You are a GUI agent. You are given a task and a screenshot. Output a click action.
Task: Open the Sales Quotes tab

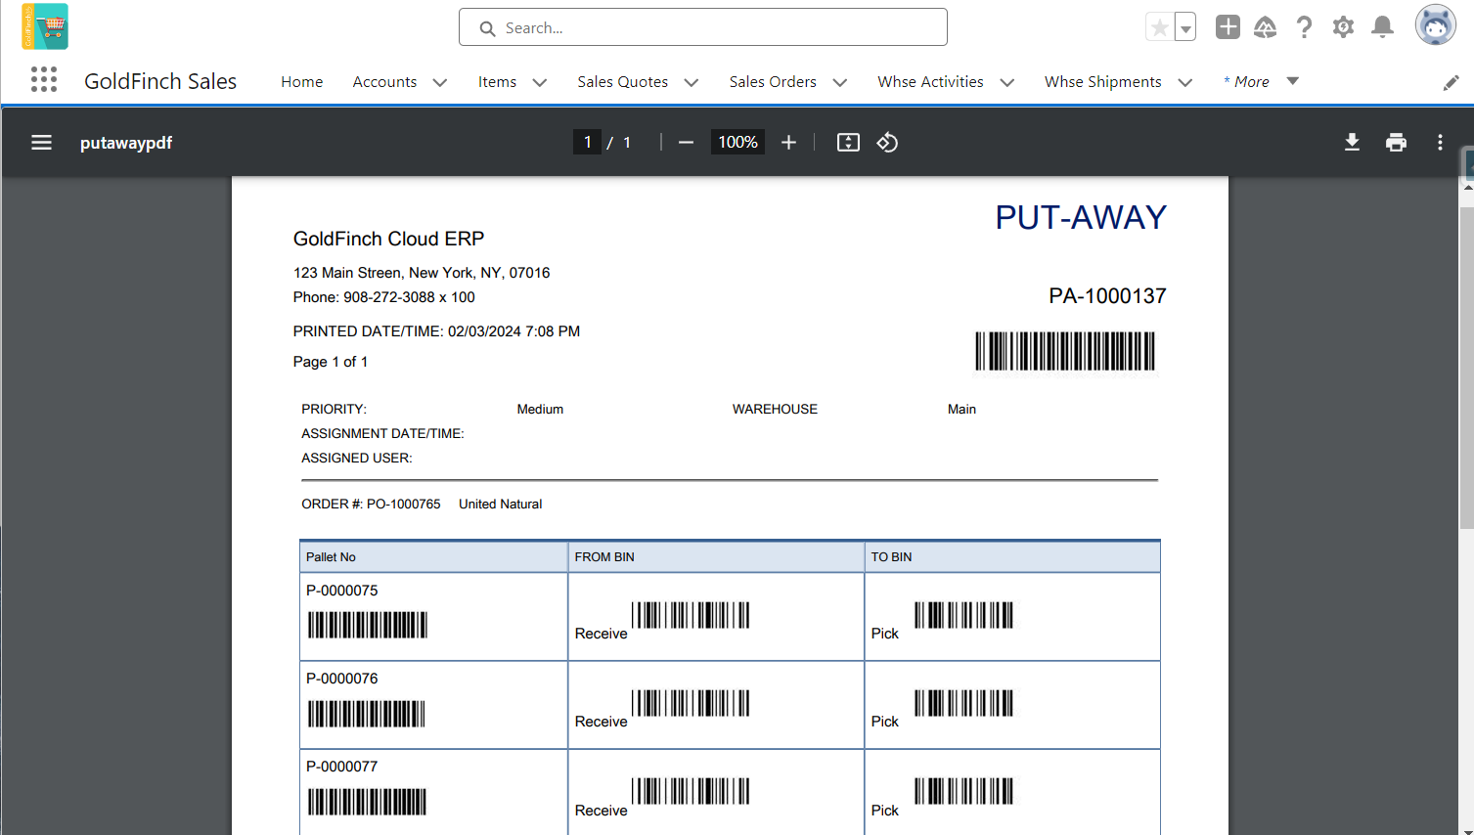pyautogui.click(x=622, y=82)
